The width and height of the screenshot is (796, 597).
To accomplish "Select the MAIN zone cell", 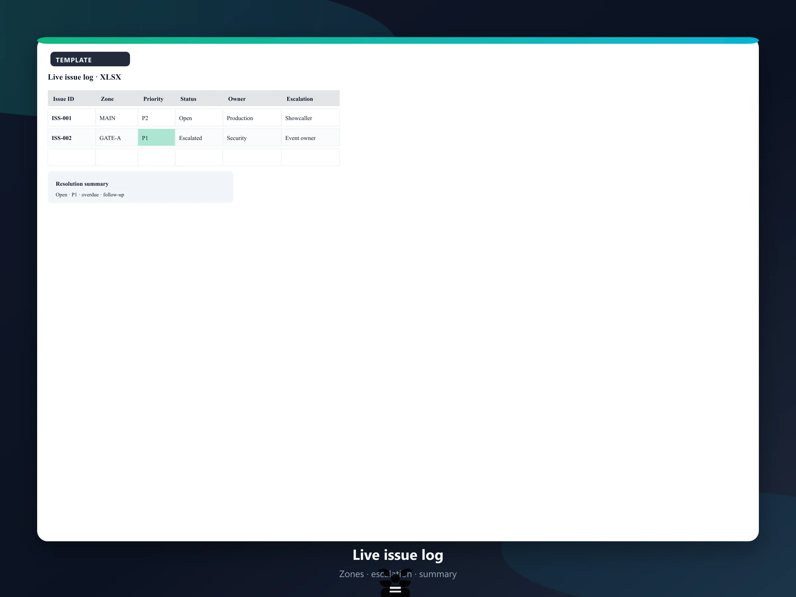I will click(x=117, y=118).
